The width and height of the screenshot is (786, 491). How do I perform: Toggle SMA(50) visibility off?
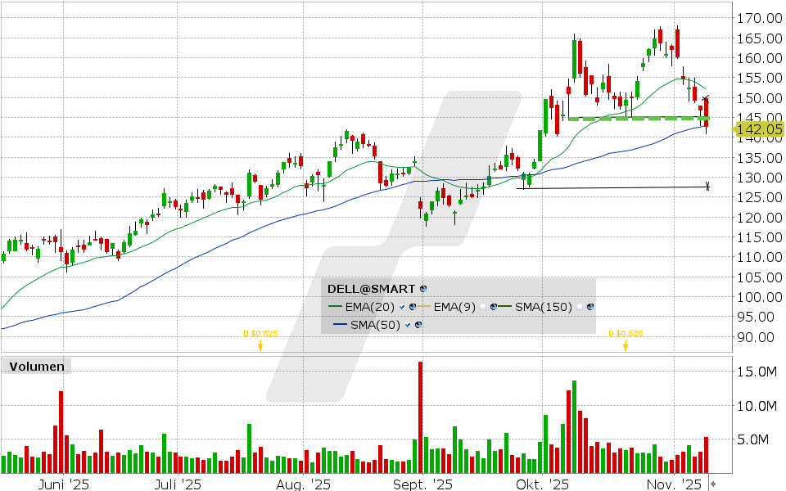point(407,324)
